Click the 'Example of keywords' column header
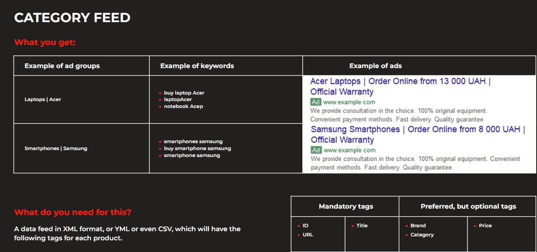Viewport: 537px width, 252px height. pos(197,66)
